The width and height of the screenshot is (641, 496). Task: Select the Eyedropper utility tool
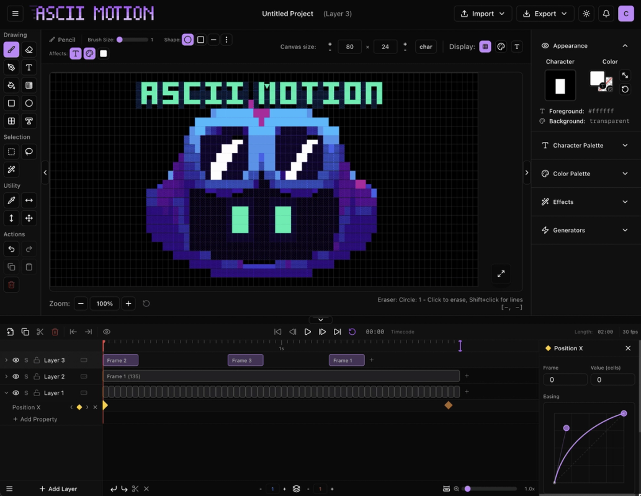pos(11,200)
